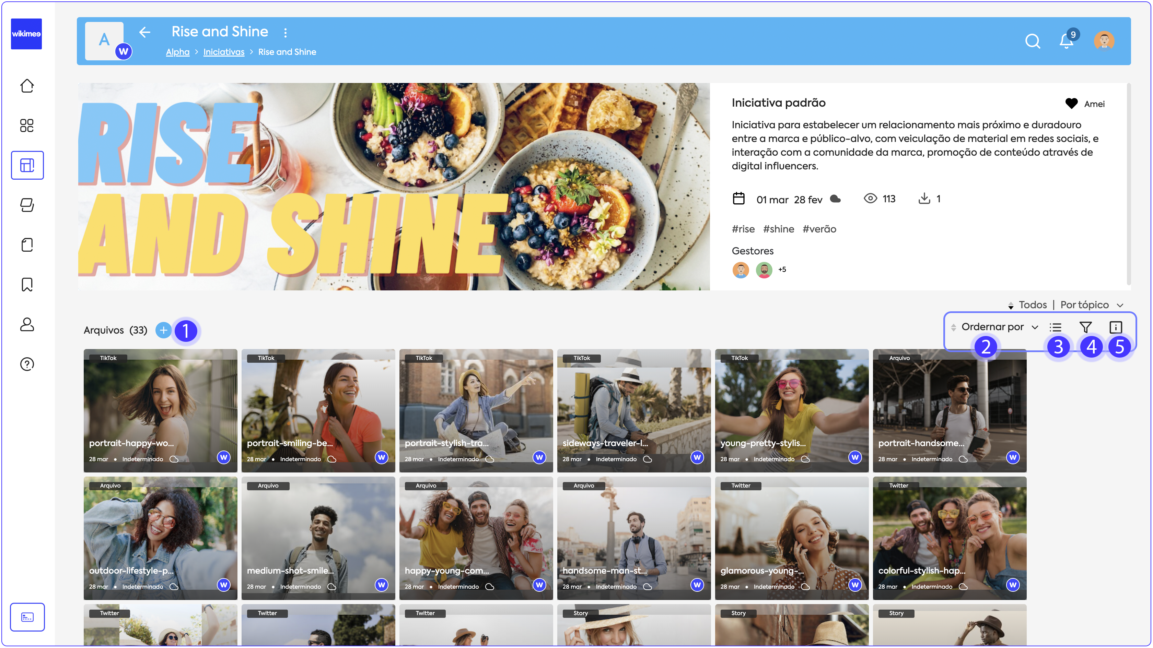Select the user profile sidebar item
Viewport: 1153px width, 648px height.
tap(27, 324)
